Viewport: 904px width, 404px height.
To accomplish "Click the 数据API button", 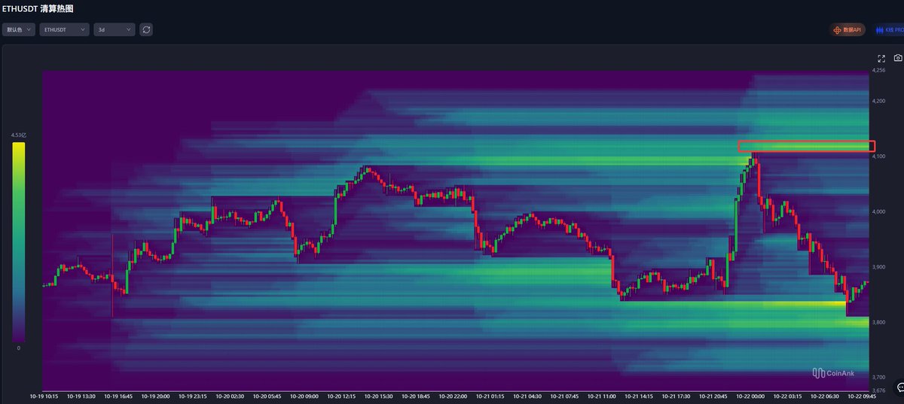I will (x=847, y=29).
